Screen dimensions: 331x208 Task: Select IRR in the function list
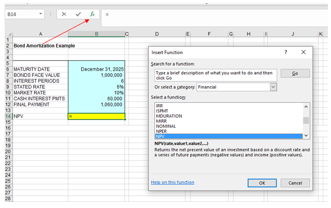(x=228, y=106)
